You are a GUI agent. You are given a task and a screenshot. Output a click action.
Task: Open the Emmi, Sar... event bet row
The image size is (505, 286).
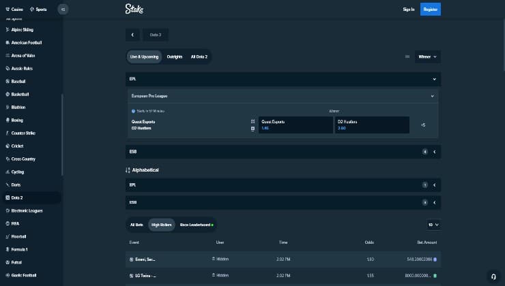[283, 259]
